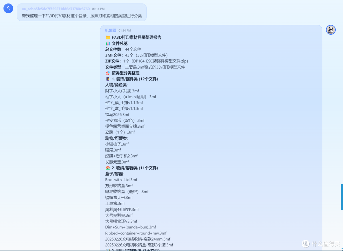Click file 大号奥利奥.3mf
The height and width of the screenshot is (251, 343).
coord(119,215)
